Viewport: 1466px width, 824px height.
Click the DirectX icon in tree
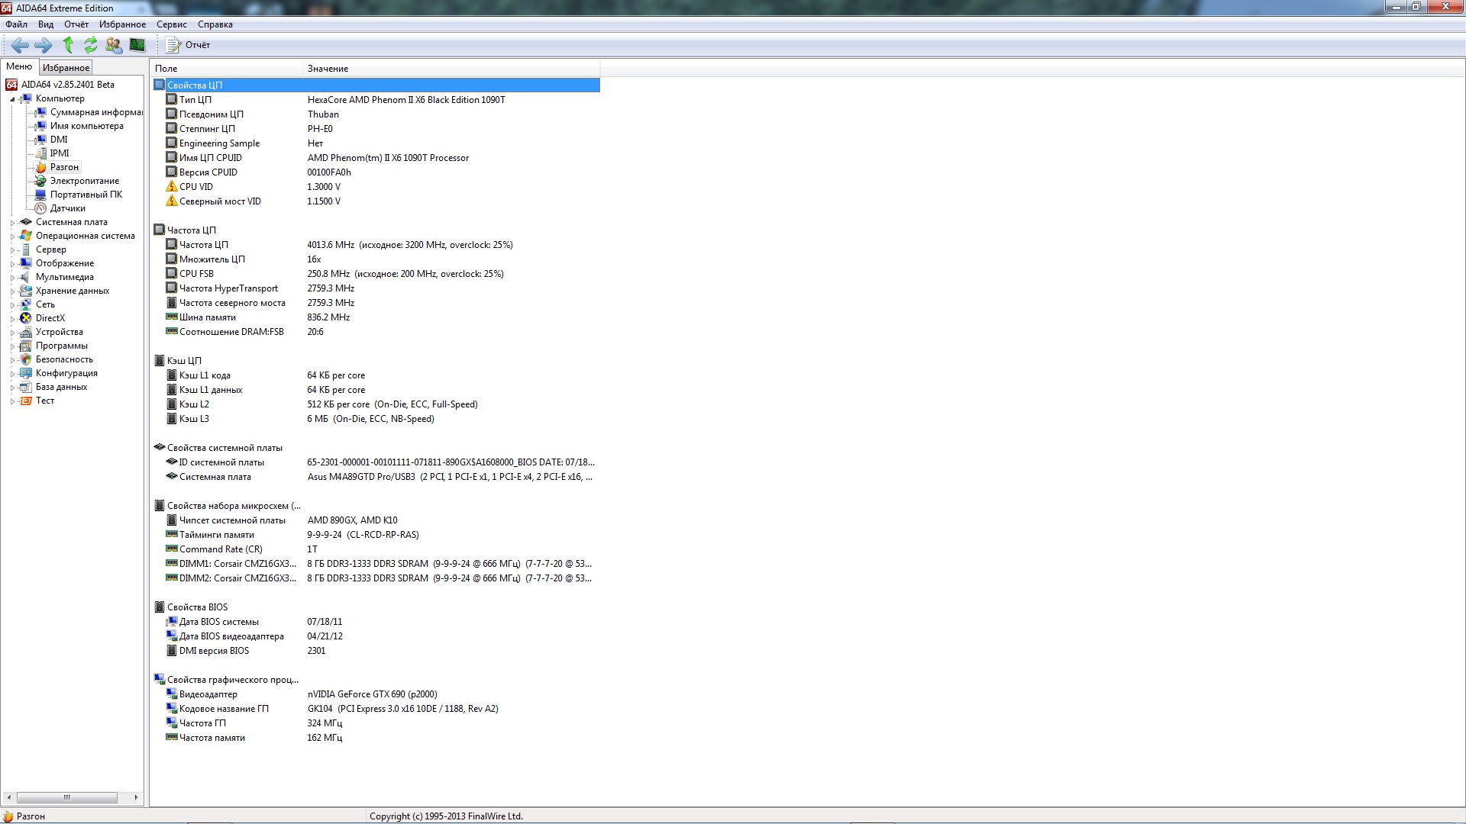click(x=26, y=318)
